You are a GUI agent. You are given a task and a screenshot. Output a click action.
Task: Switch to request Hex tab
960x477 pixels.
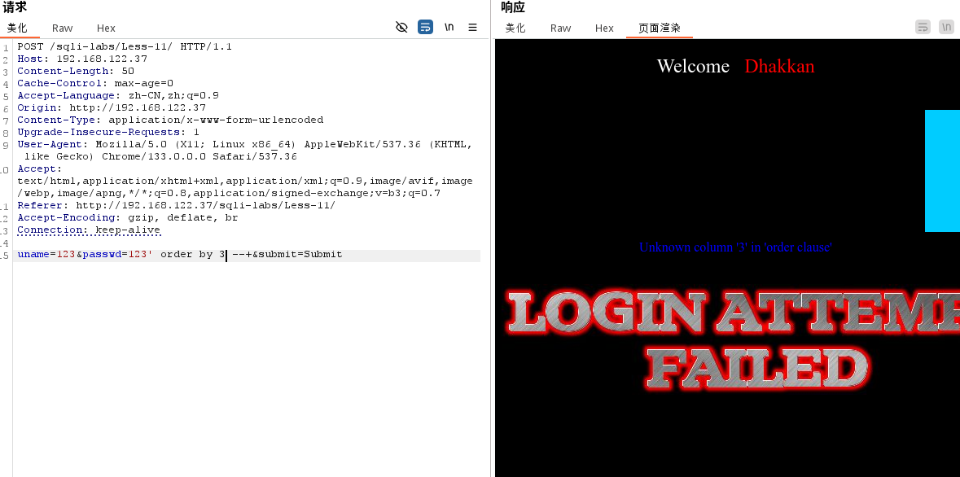[x=106, y=28]
